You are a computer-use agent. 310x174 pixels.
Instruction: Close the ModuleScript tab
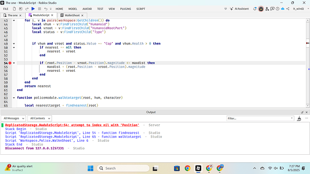click(x=52, y=15)
